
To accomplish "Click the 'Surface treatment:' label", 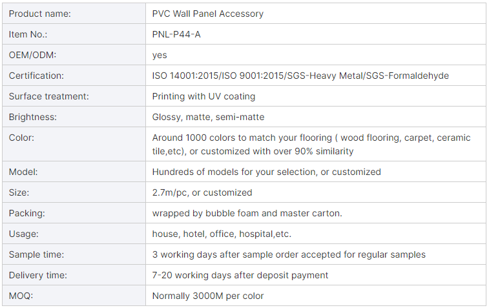I will point(48,96).
